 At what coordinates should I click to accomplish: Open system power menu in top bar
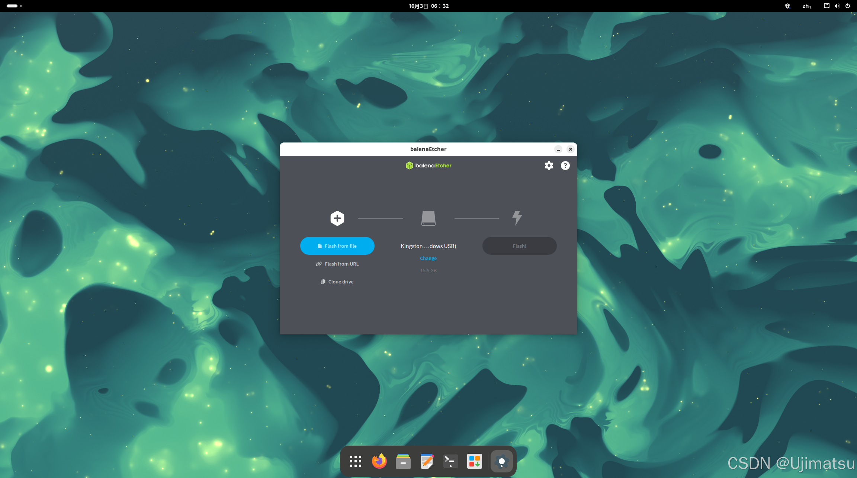(x=848, y=6)
